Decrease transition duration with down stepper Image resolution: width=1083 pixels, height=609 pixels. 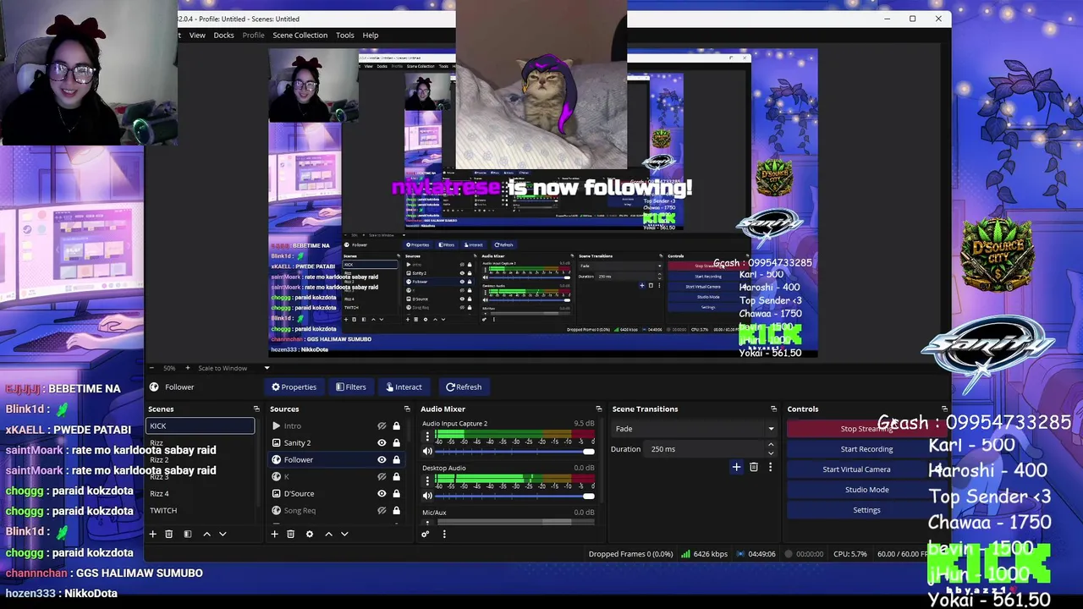(x=772, y=453)
